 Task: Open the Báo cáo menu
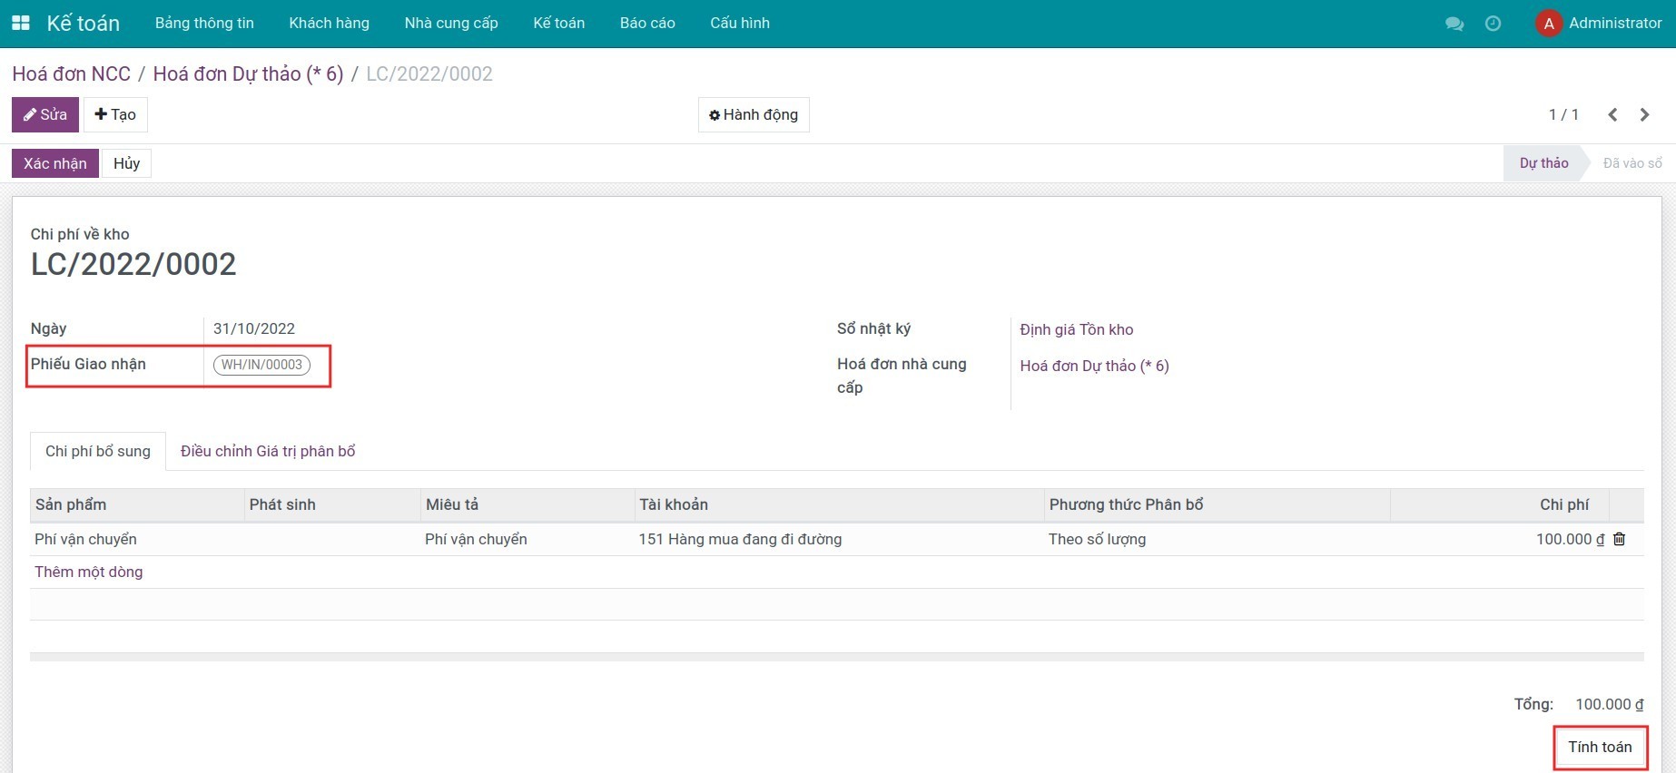pos(646,23)
